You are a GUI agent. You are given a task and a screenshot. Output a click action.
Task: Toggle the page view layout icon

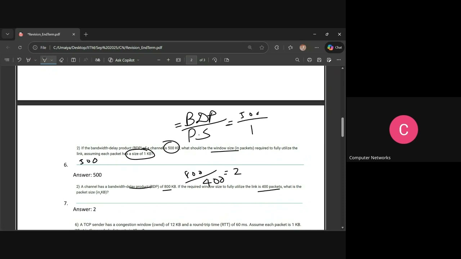[x=227, y=60]
